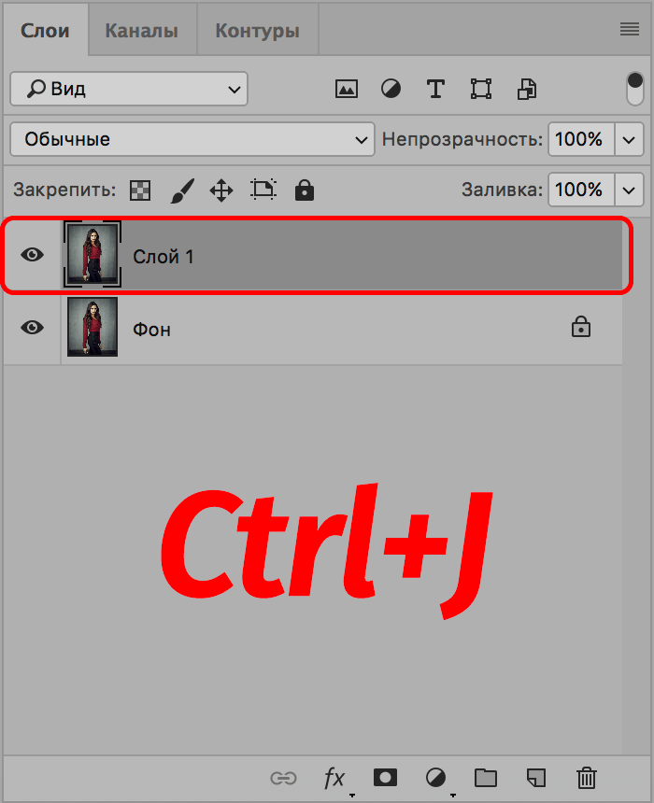Expand the Непрозрачность slider arrow

tap(629, 139)
